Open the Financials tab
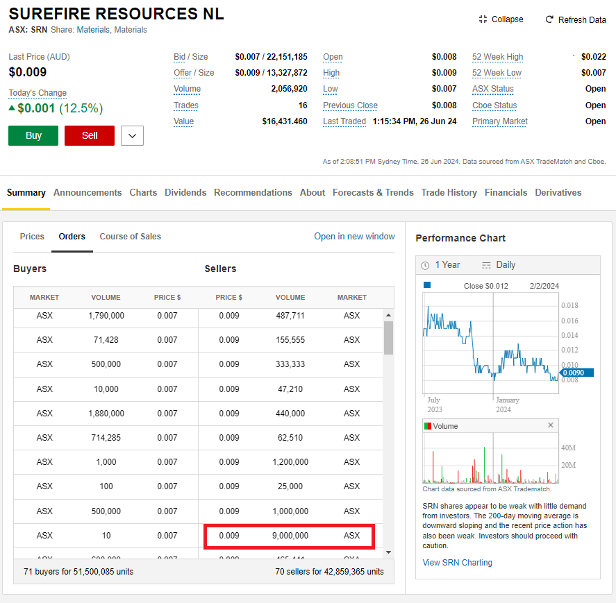The height and width of the screenshot is (603, 616). (506, 193)
